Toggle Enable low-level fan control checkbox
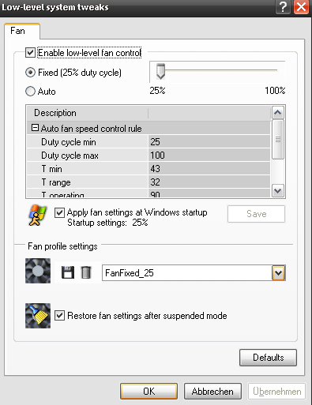Screen dimensions: 312x405 30,53
